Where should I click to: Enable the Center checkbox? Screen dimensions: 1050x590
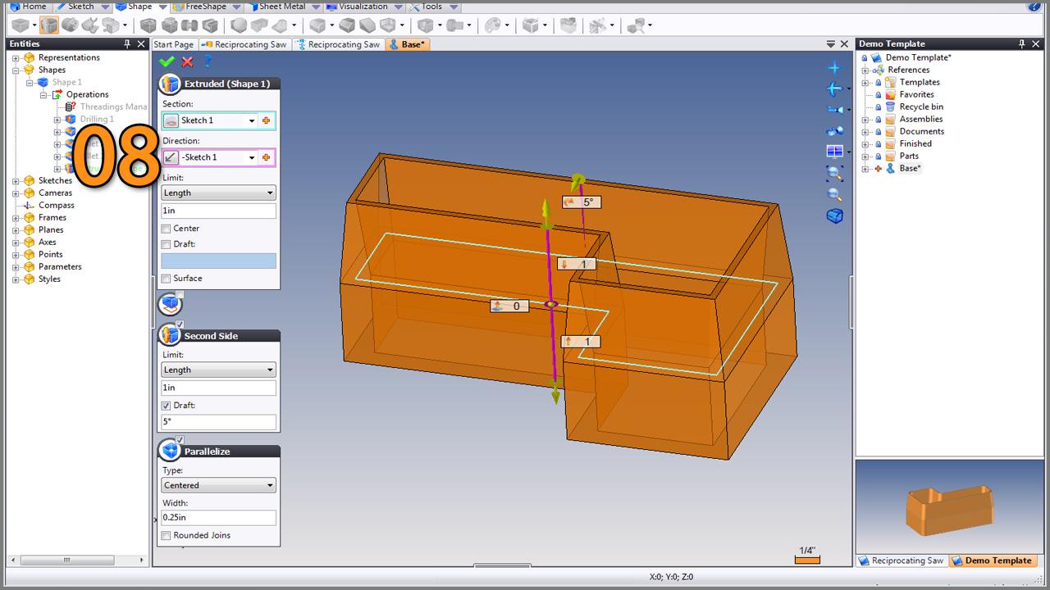coord(167,229)
